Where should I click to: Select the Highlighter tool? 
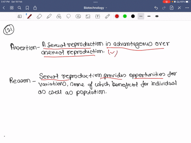(x=49, y=16)
